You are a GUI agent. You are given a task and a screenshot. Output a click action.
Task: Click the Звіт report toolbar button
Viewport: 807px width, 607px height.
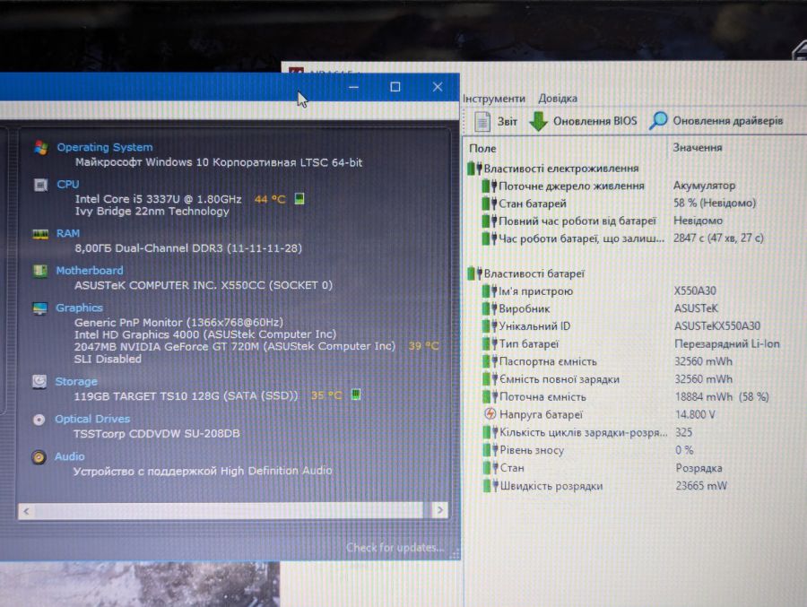coord(495,122)
